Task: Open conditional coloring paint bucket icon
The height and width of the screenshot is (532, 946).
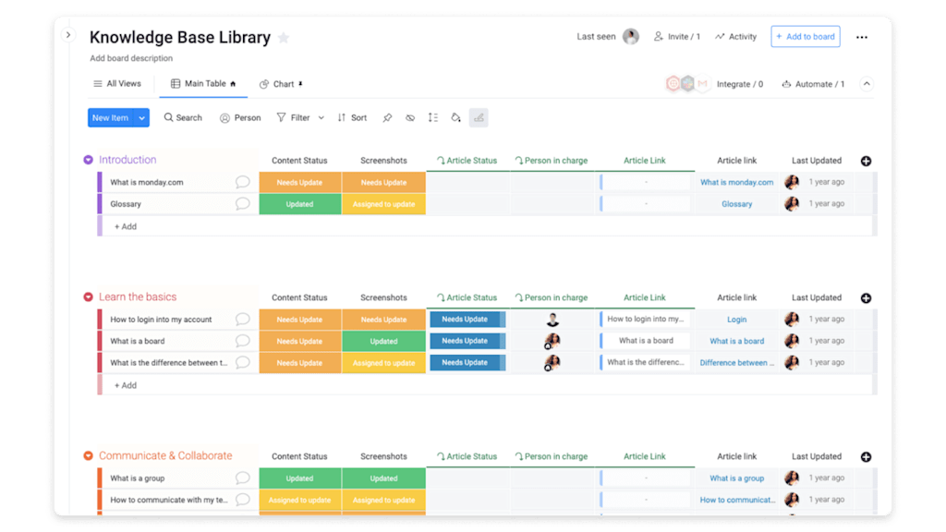Action: [456, 117]
